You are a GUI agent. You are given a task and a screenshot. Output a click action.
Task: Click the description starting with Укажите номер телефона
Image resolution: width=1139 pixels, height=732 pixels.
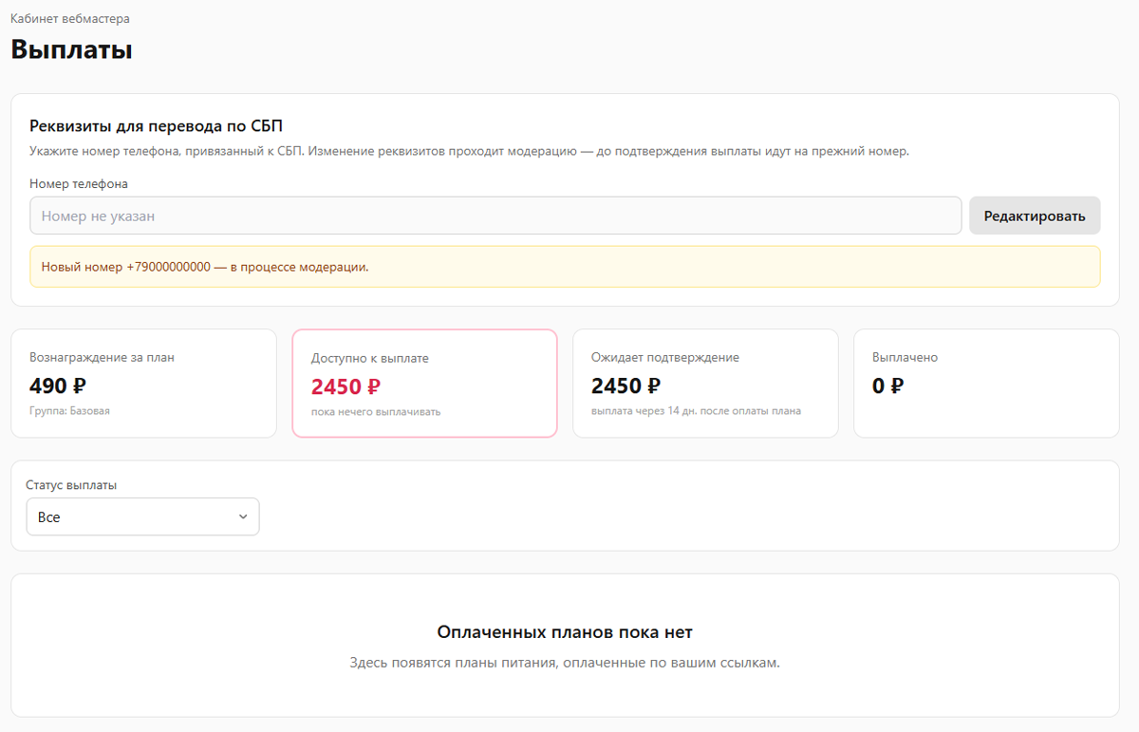coord(469,151)
